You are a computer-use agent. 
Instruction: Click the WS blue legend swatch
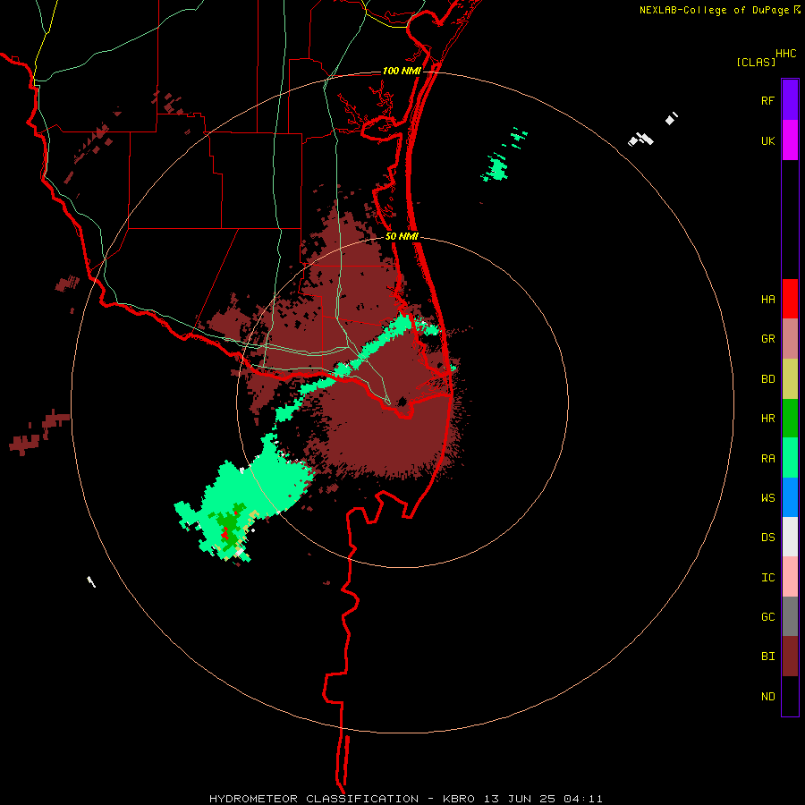(790, 497)
